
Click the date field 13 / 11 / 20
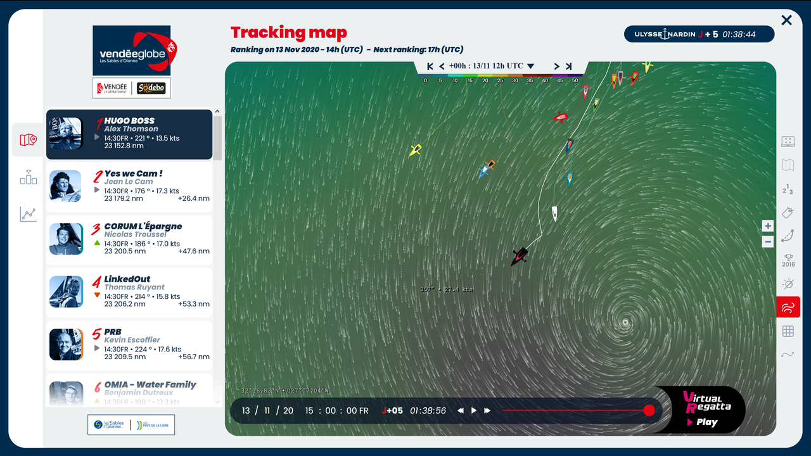tap(267, 410)
